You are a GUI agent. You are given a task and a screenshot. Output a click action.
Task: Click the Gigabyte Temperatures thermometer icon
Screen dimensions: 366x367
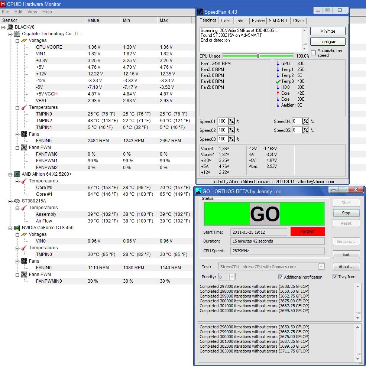24,107
